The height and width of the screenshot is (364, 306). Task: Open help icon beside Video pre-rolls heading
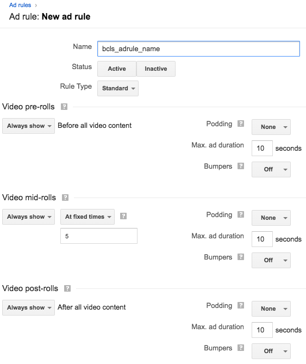click(64, 107)
